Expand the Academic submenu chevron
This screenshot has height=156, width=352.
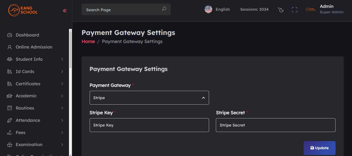coord(62,96)
